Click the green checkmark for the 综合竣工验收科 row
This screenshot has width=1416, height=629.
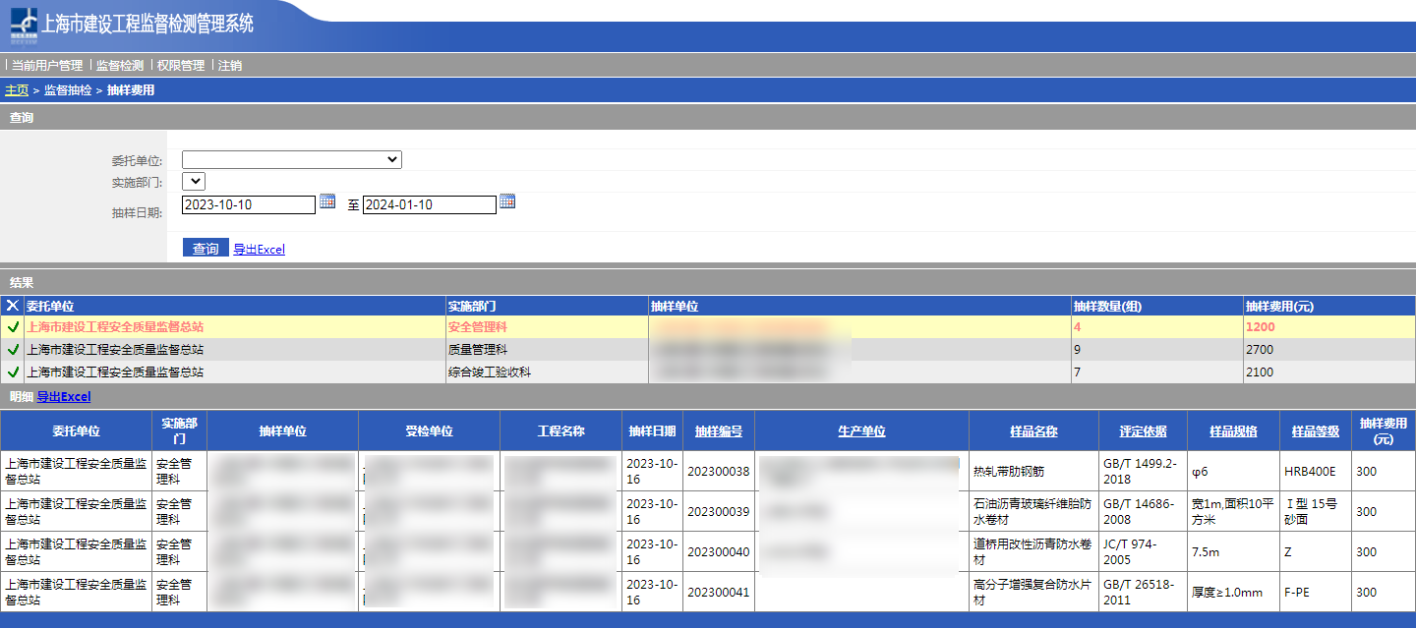[13, 372]
